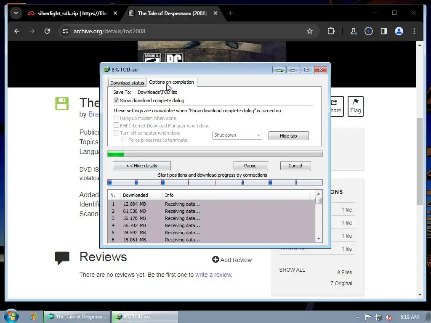This screenshot has width=431, height=323.
Task: Click the Info column header
Action: point(237,195)
